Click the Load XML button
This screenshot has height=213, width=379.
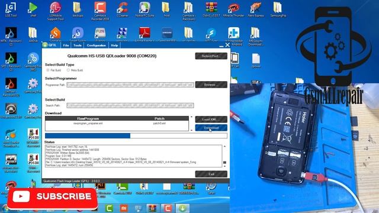211,120
